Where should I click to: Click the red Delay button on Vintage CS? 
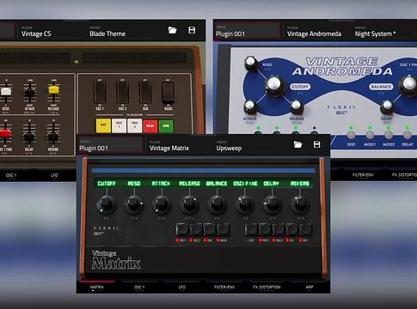click(150, 125)
